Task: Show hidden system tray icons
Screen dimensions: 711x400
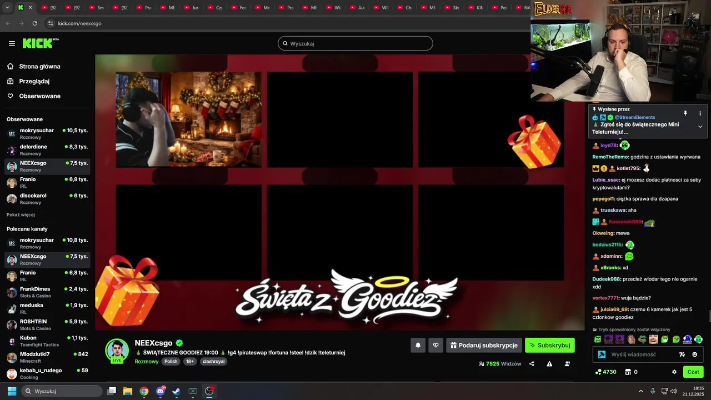Action: coord(640,391)
